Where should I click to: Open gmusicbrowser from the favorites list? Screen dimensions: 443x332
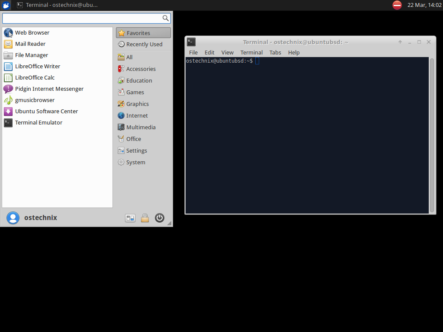pos(35,100)
